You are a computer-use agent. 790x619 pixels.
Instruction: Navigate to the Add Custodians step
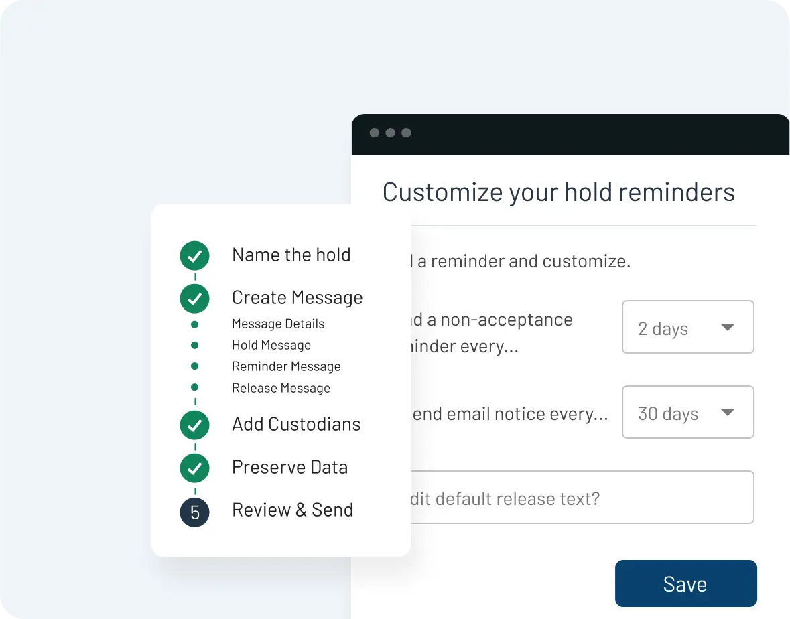tap(296, 424)
